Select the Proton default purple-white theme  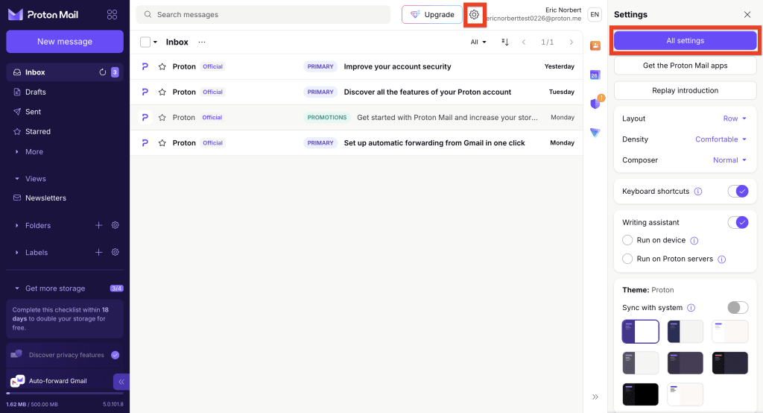640,332
